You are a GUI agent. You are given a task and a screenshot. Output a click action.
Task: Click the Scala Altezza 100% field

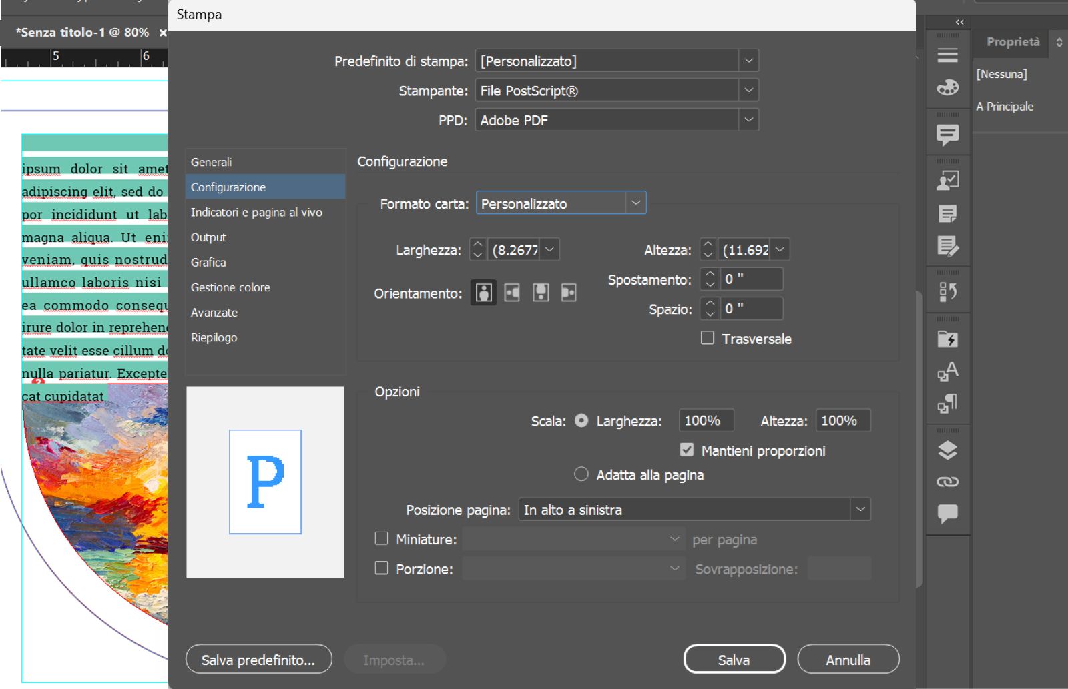point(842,420)
